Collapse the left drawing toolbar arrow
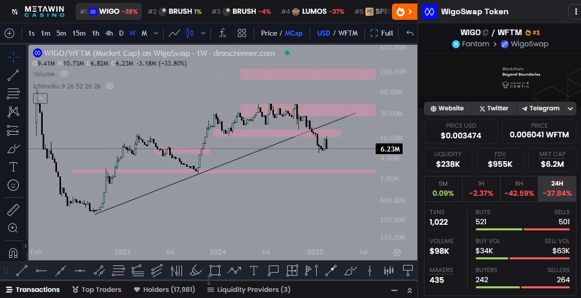 point(25,246)
